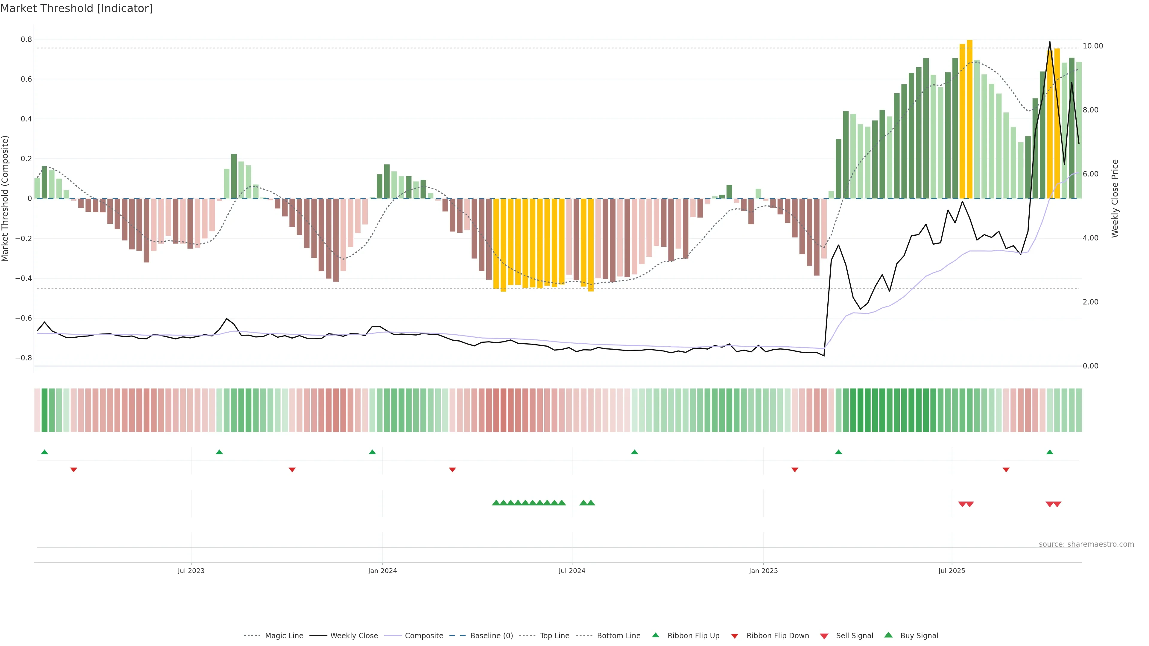Viewport: 1149px width, 646px height.
Task: Click the Market Threshold [Indicator] chart title
Action: [x=76, y=8]
